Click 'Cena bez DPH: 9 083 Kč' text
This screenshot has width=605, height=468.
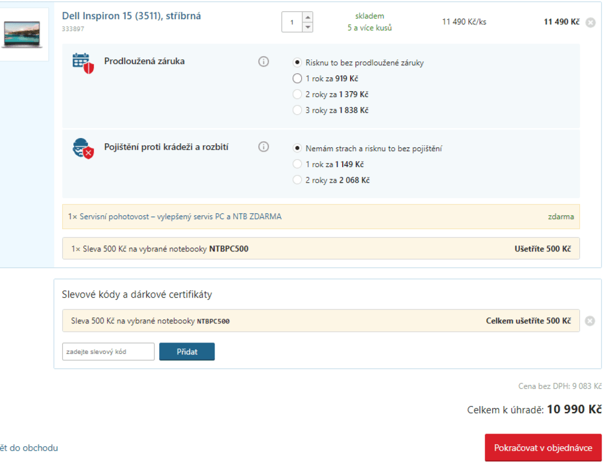pyautogui.click(x=559, y=386)
